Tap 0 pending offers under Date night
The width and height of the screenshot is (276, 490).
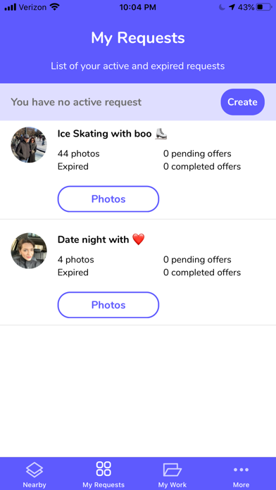(x=197, y=260)
